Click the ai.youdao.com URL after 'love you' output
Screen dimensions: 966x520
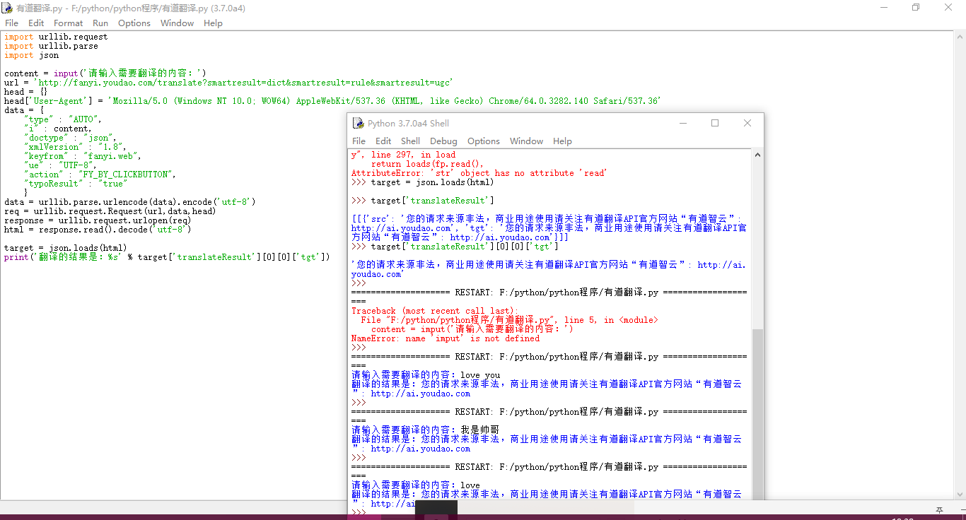420,394
